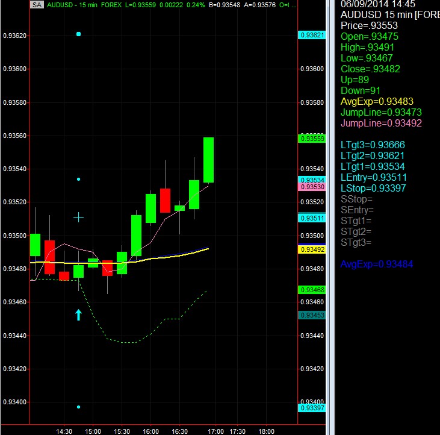Click the cyan 0.93621 price axis tag
Viewport: 440px width, 435px height.
coord(312,35)
